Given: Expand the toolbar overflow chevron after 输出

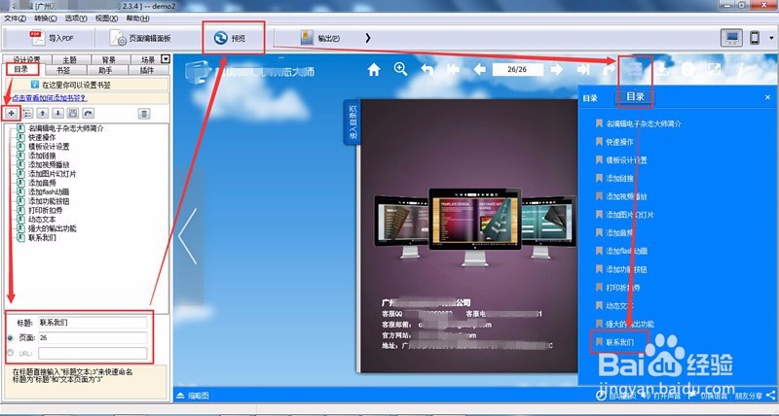Looking at the screenshot, I should [368, 38].
